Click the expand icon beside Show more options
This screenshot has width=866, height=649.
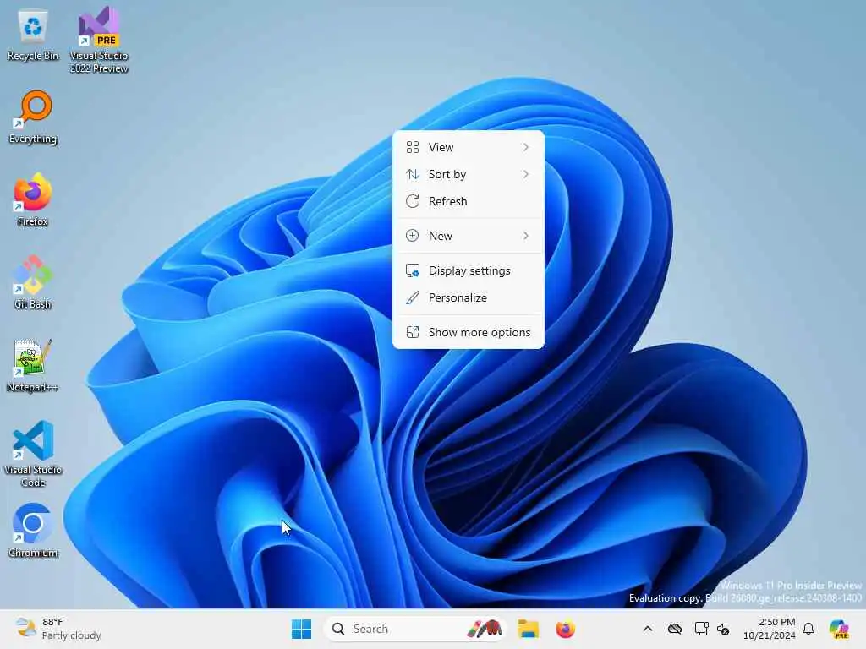(x=413, y=332)
